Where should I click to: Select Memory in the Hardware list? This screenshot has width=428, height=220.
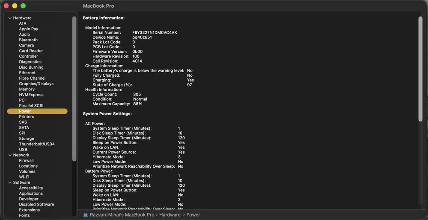pos(27,89)
